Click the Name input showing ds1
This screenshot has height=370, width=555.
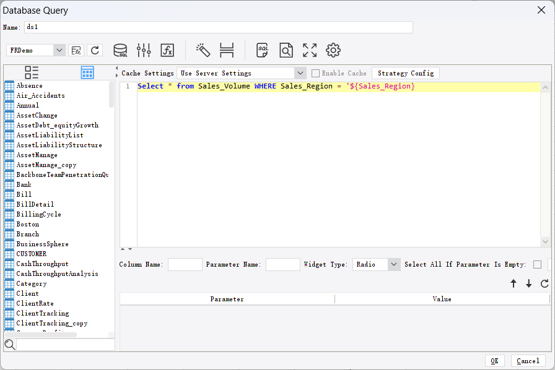[217, 27]
